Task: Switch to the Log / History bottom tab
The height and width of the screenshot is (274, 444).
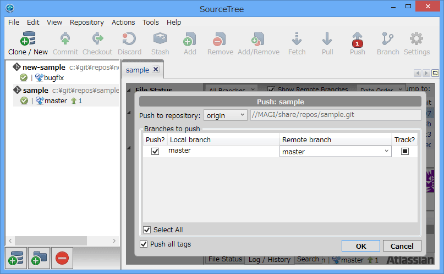Action: pyautogui.click(x=269, y=259)
